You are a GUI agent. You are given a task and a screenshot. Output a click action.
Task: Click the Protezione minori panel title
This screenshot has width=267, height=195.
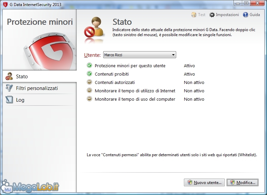(x=40, y=22)
